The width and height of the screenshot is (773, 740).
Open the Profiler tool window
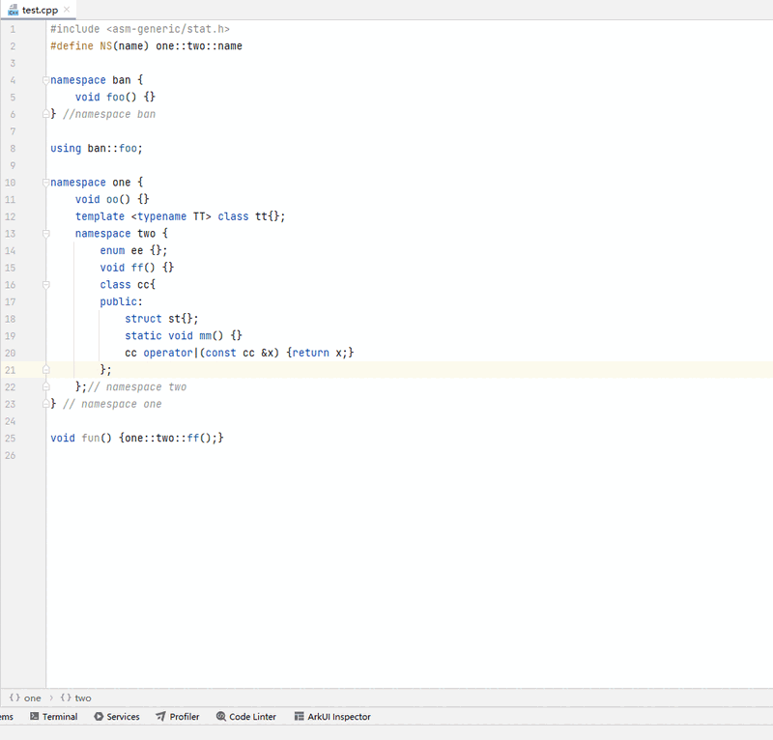pyautogui.click(x=184, y=717)
